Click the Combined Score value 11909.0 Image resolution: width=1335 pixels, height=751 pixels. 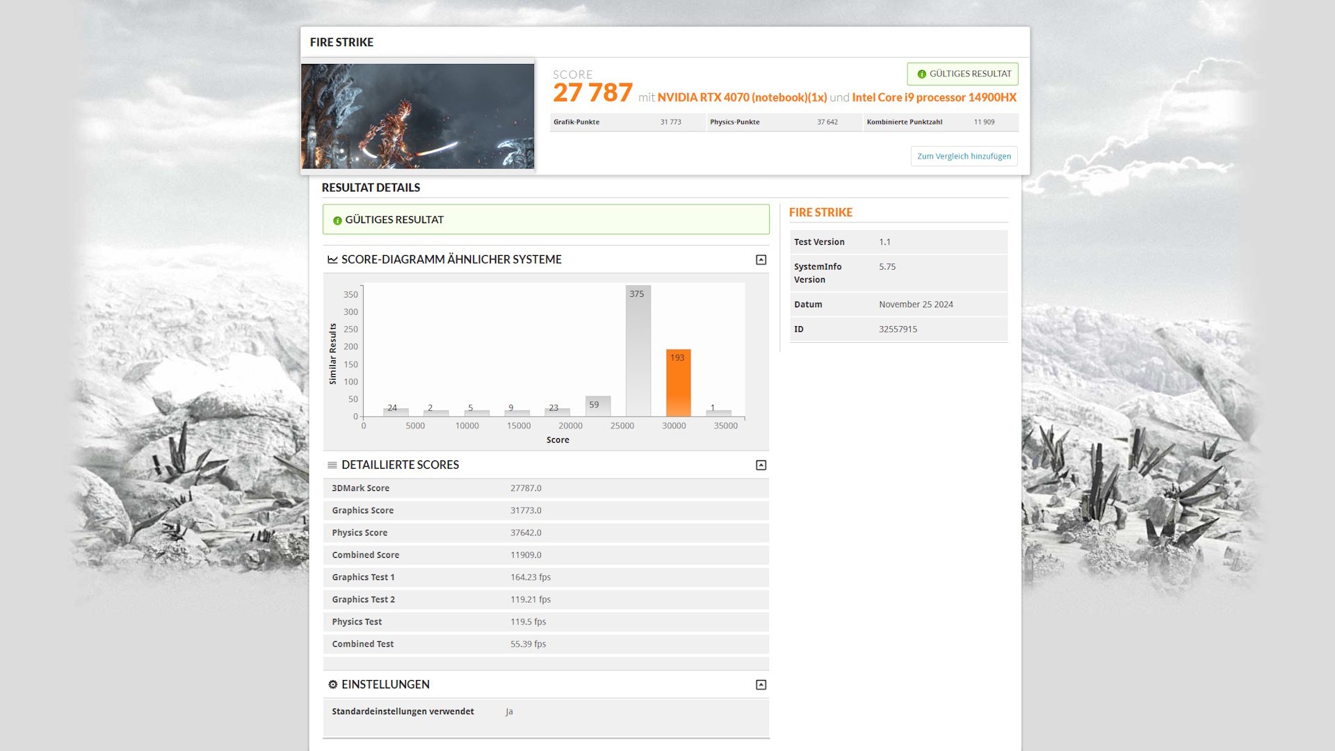[x=526, y=555]
